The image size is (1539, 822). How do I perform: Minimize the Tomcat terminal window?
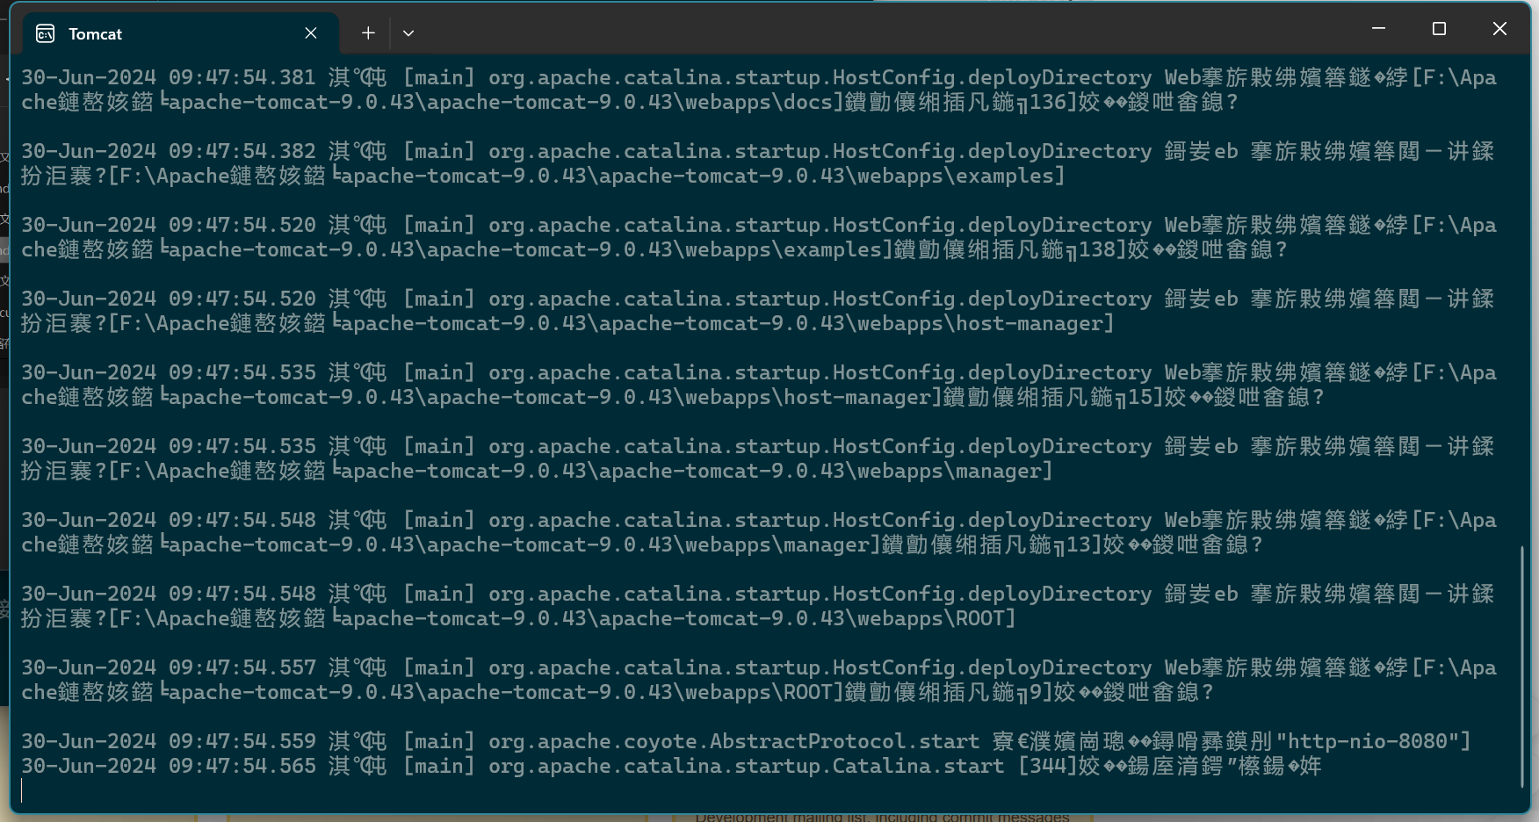[1378, 29]
